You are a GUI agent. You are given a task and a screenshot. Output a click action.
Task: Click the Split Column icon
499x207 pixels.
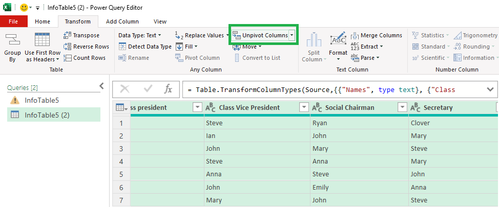314,40
